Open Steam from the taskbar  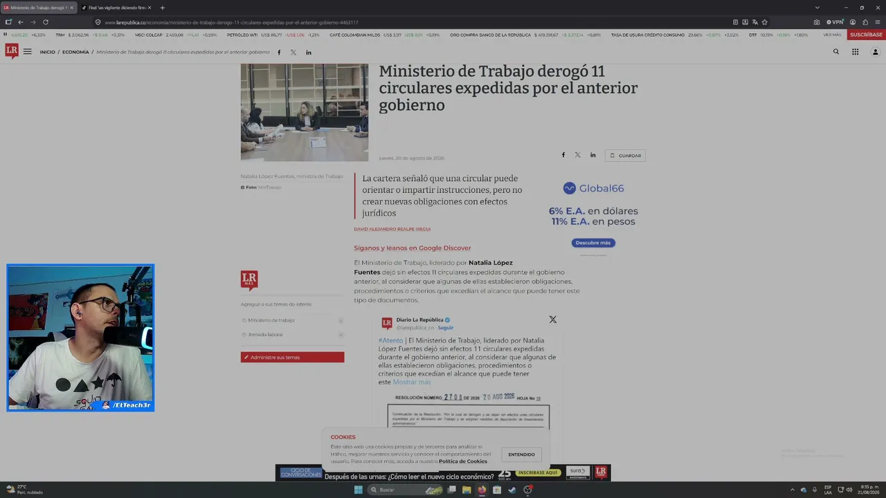pos(512,490)
